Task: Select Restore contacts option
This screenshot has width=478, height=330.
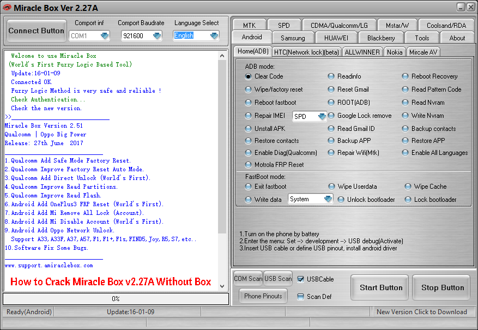Action: point(248,141)
